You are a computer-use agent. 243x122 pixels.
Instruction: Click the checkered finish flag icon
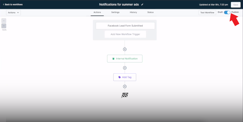125,95
